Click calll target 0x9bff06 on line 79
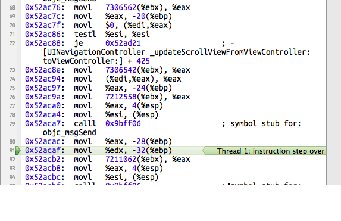 [x=123, y=124]
